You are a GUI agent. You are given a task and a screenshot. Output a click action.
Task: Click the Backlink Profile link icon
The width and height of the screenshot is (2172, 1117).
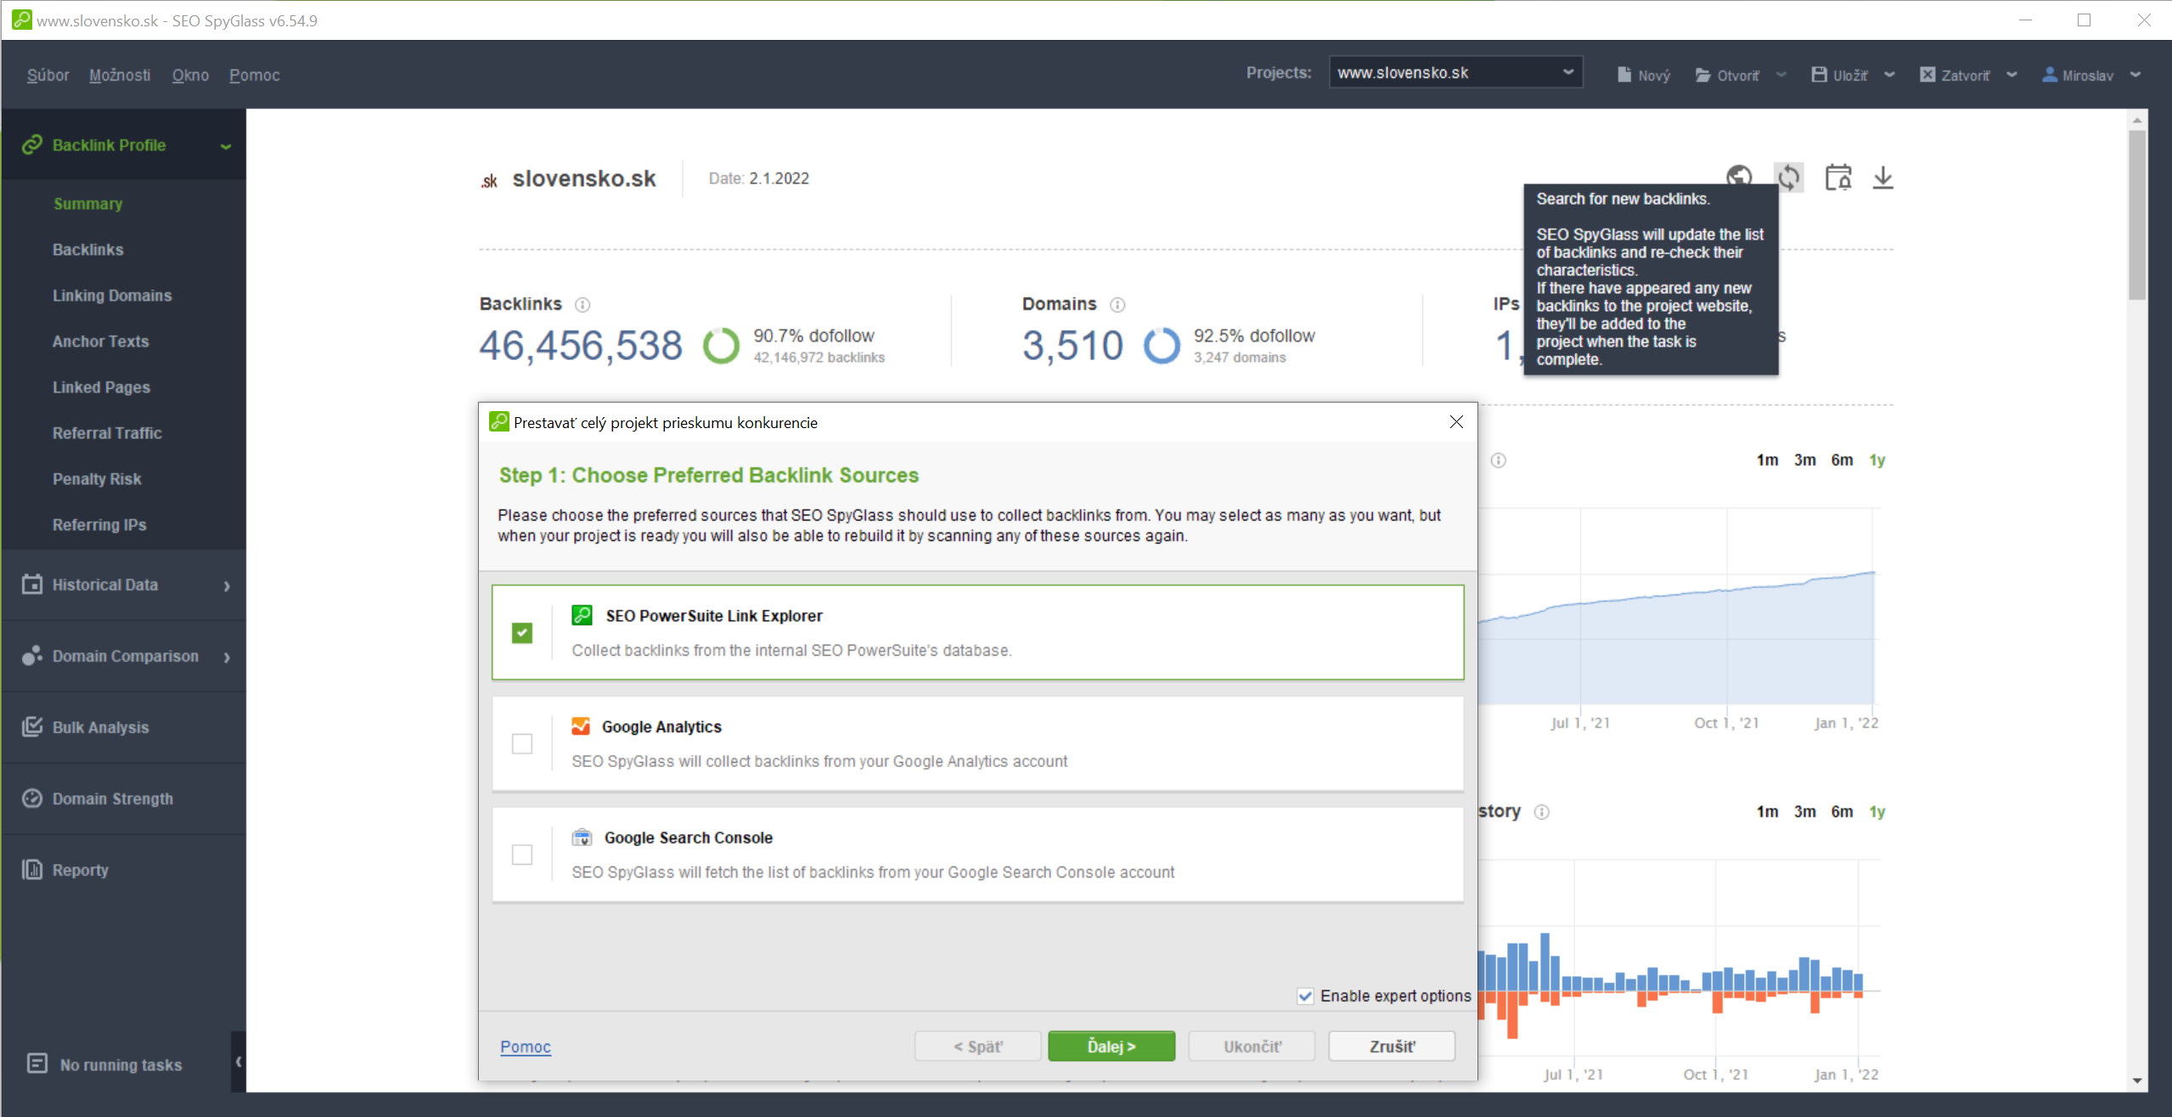[x=32, y=145]
